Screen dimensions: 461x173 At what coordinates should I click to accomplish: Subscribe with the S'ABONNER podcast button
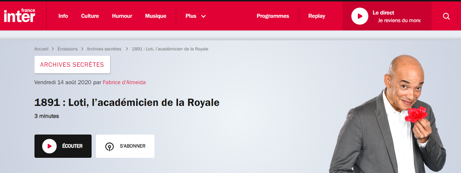(125, 146)
